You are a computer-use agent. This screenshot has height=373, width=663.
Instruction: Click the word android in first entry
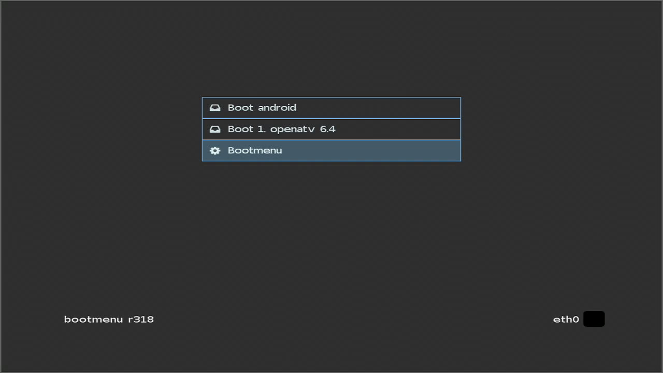click(277, 108)
